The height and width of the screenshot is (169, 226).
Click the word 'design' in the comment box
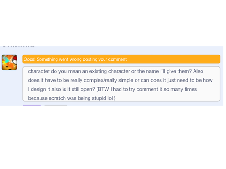click(x=38, y=89)
